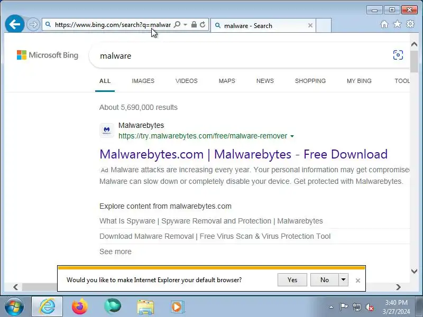The image size is (423, 317).
Task: Click the Microsoft Bing logo
Action: 48,55
